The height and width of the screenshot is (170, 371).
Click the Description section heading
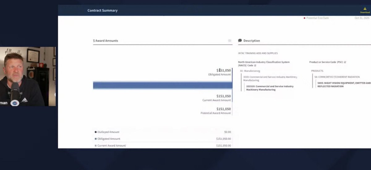point(252,41)
